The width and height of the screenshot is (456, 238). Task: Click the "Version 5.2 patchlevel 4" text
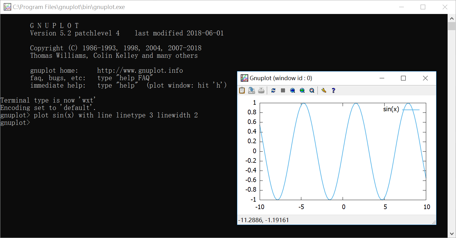pyautogui.click(x=75, y=33)
